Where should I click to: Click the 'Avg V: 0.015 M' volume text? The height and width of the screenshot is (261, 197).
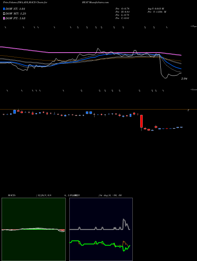pyautogui.click(x=156, y=8)
